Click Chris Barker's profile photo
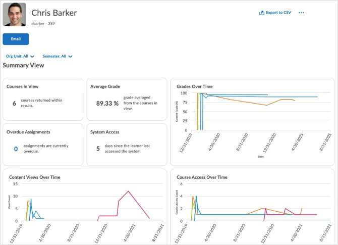Viewport: 338px width, 245px height. pyautogui.click(x=15, y=14)
